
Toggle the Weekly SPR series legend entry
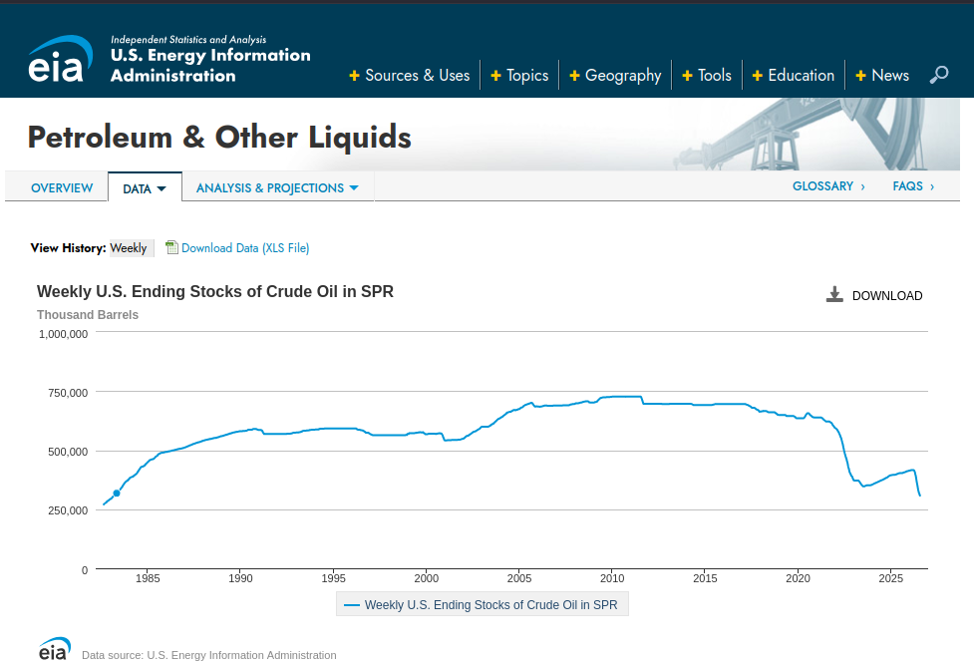click(x=483, y=604)
